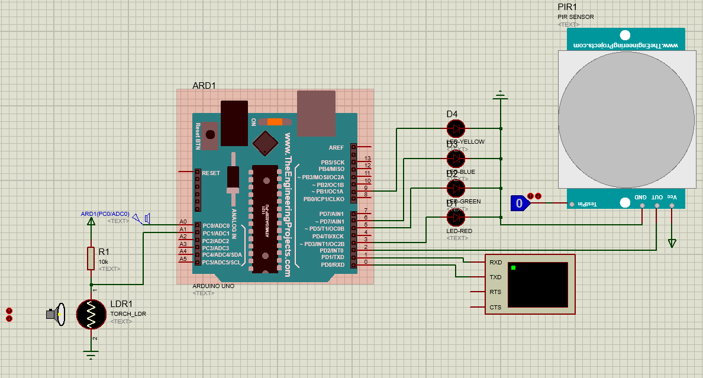The height and width of the screenshot is (378, 703).
Task: Select the blue LED D3
Action: [456, 159]
